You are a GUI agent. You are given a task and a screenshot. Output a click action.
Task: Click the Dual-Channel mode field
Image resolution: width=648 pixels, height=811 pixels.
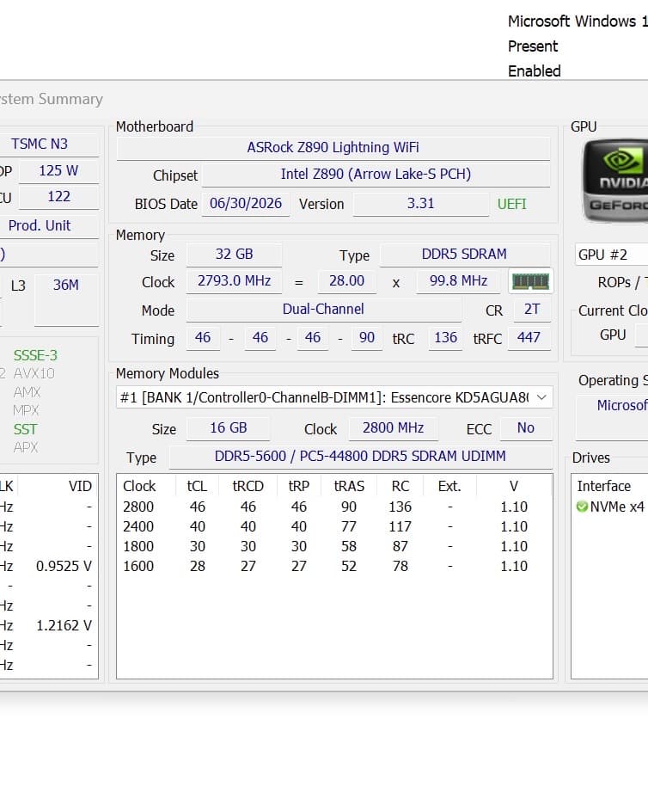(x=323, y=310)
